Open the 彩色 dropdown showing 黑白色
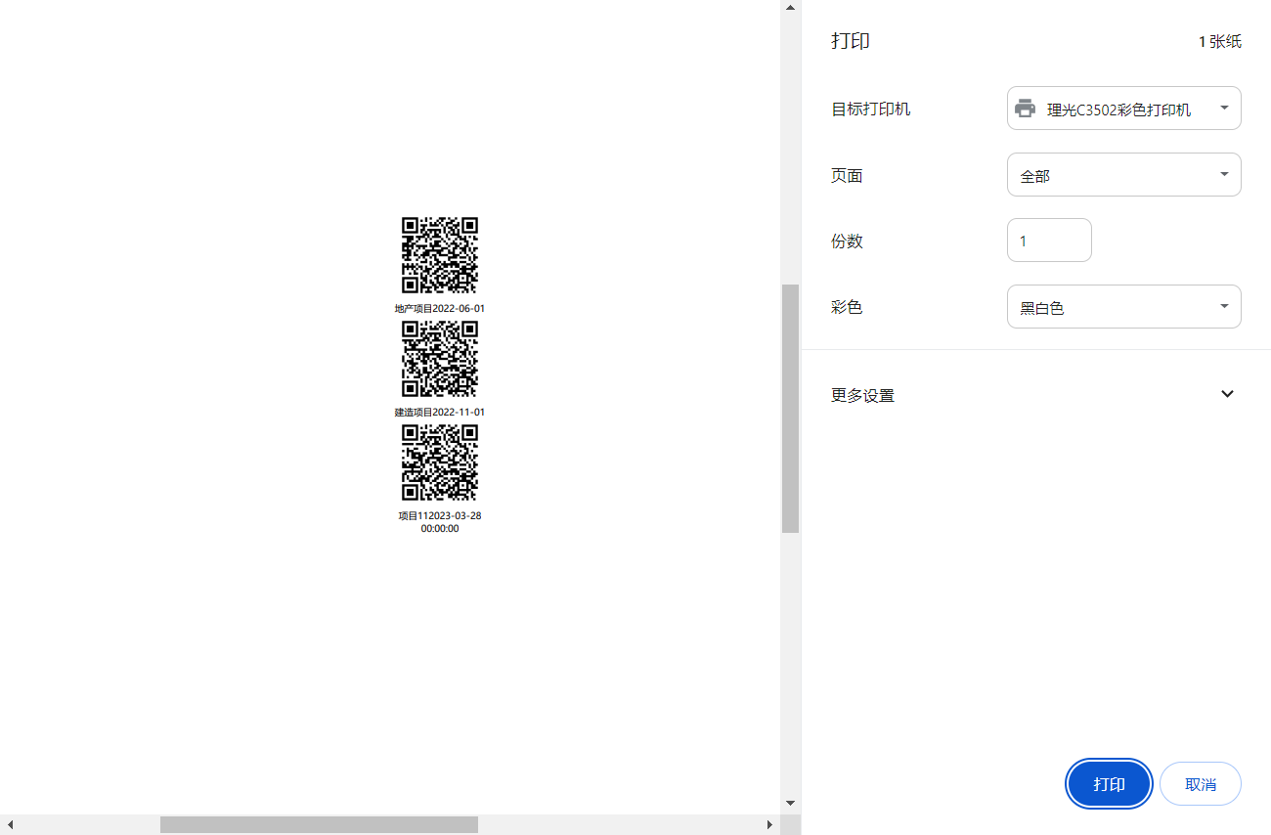Screen dimensions: 1271x835 [1123, 307]
